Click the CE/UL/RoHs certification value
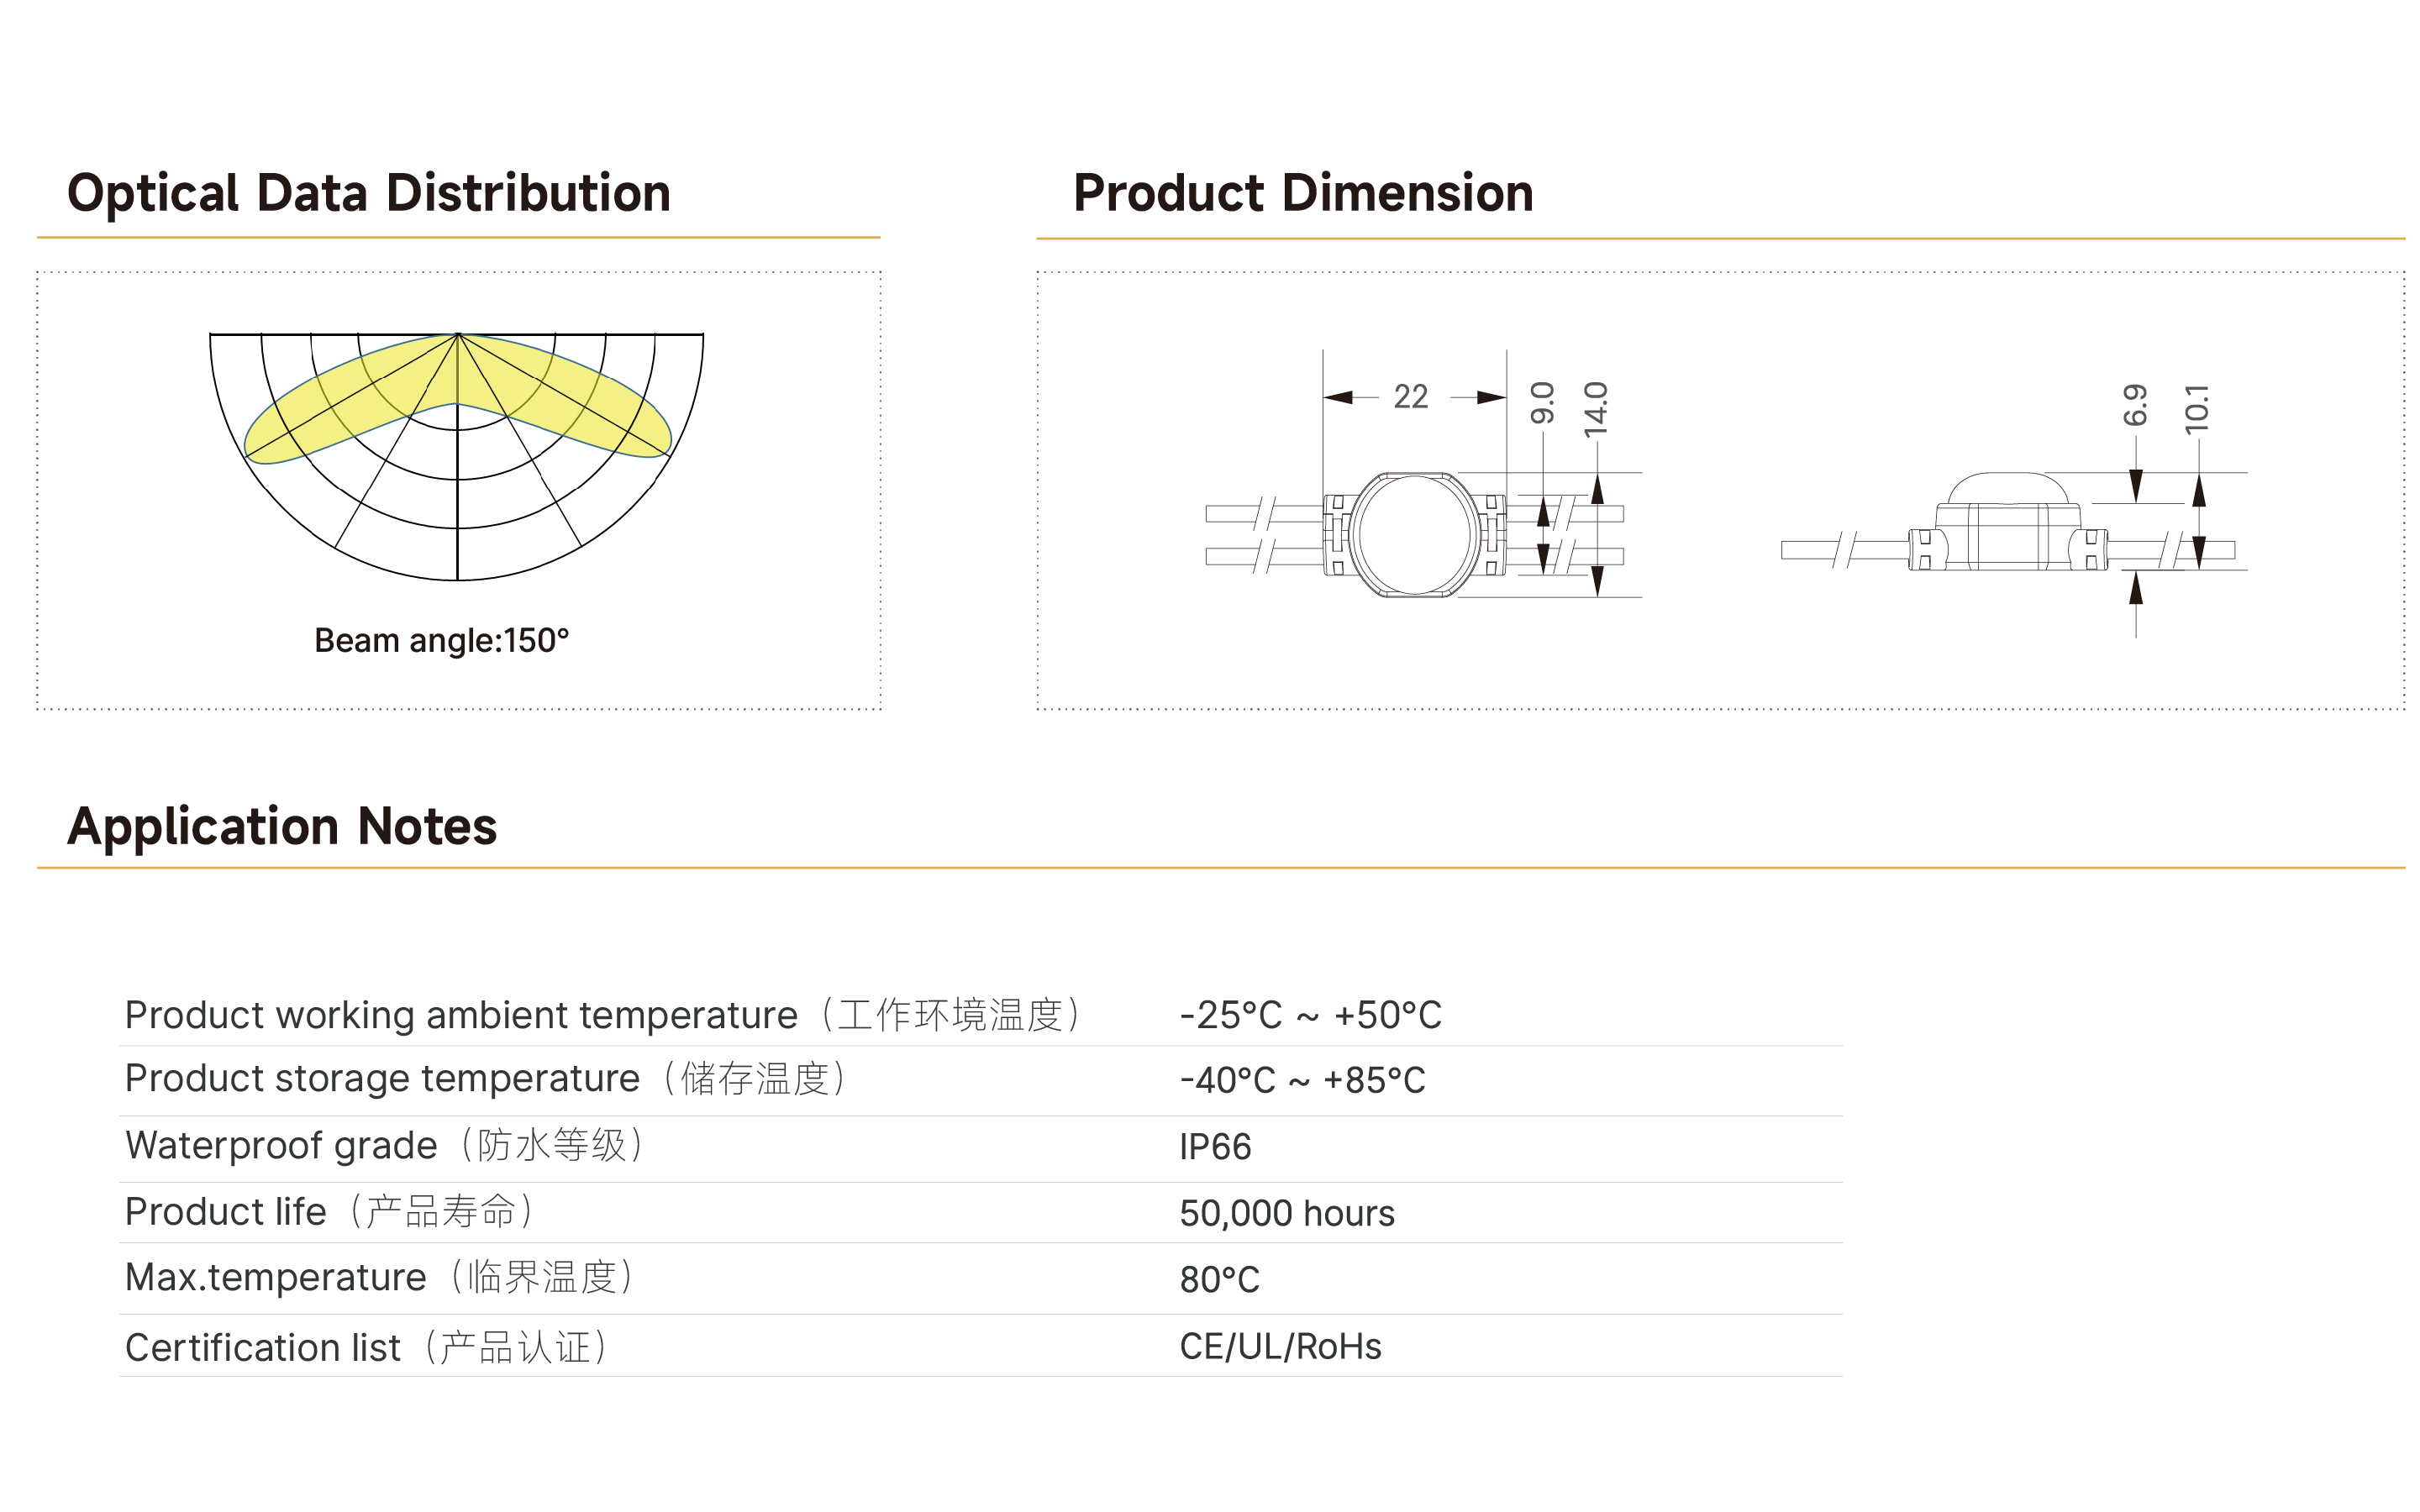 [x=1280, y=1346]
